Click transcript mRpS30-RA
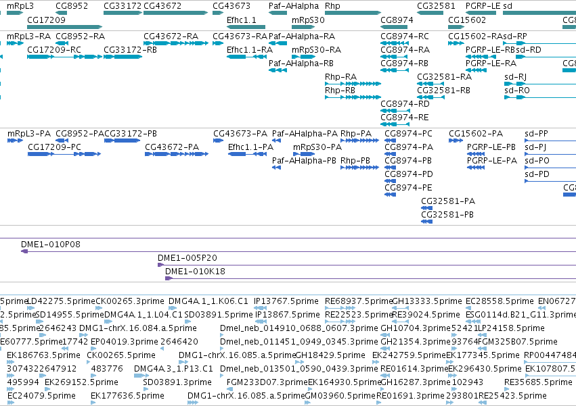576x406 pixels. pos(316,49)
